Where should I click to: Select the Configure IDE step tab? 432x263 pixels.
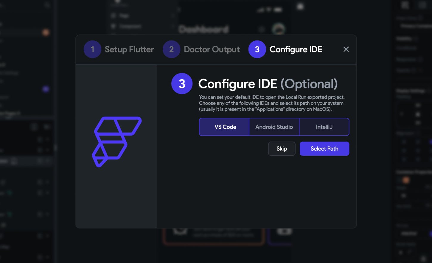[285, 49]
